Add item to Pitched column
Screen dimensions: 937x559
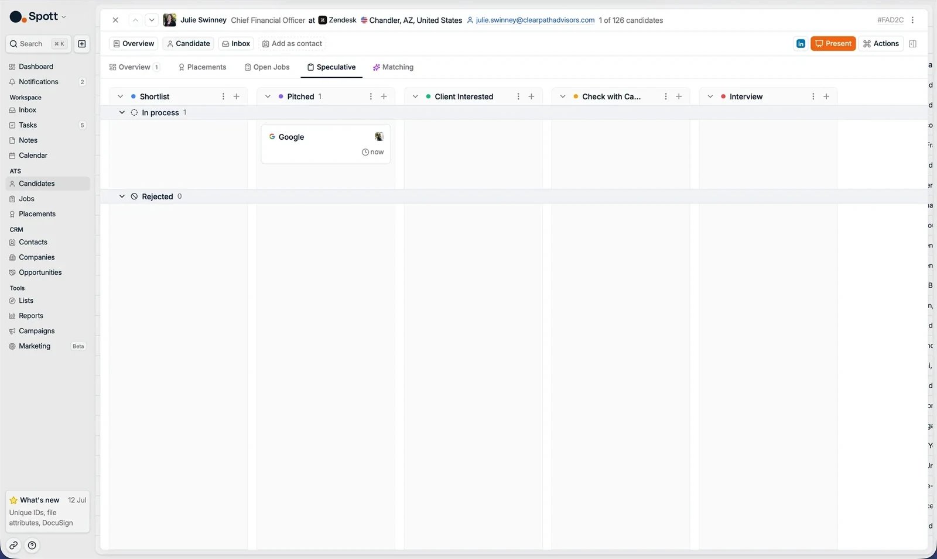(384, 96)
